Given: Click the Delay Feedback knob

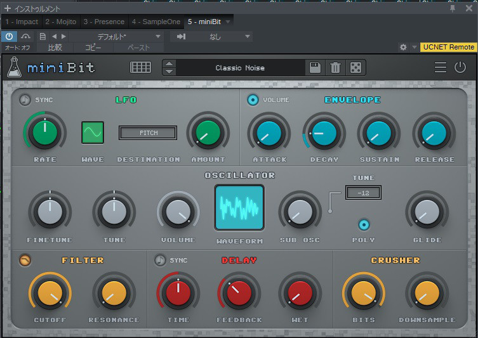Looking at the screenshot, I should pos(239,293).
